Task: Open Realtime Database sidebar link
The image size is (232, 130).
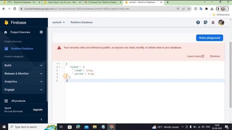Action: [x=22, y=48]
